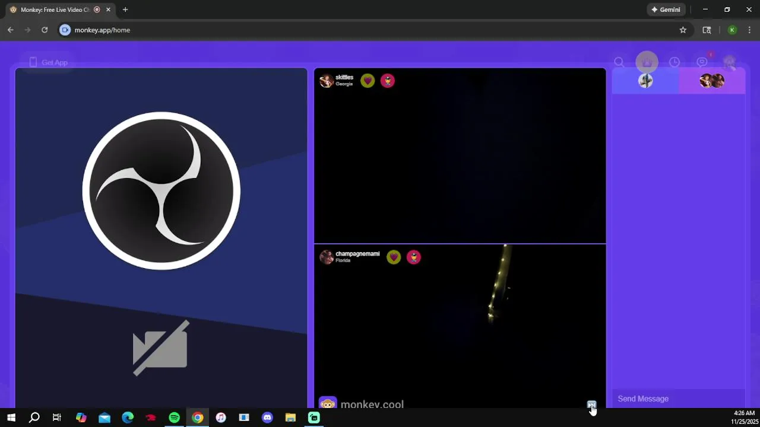Click champagnemami's profile avatar

tap(327, 257)
